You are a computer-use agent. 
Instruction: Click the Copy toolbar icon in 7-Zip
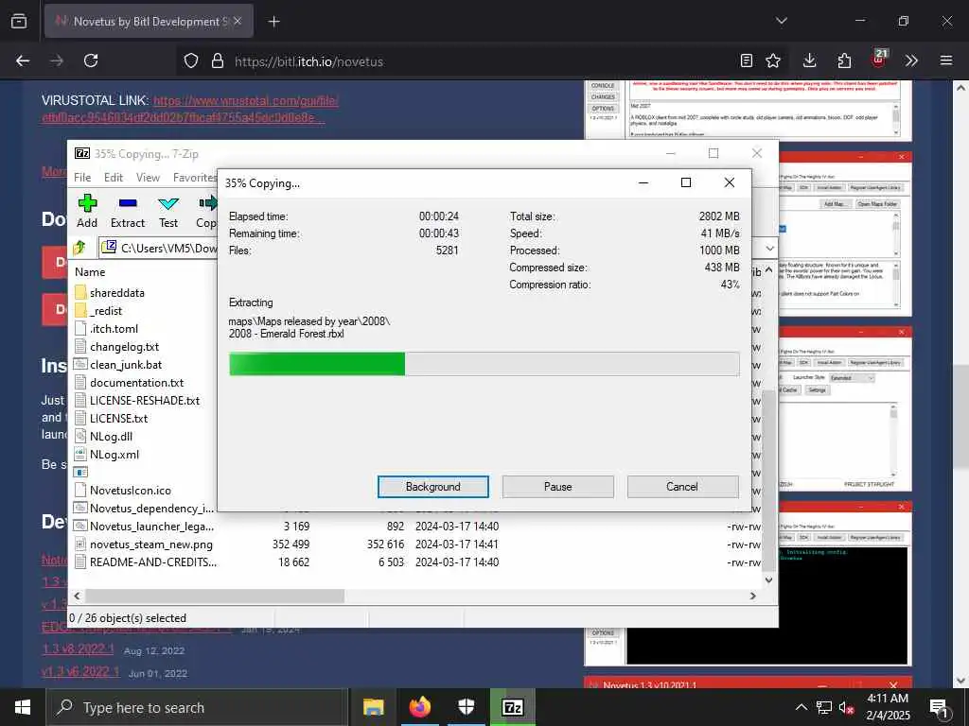[x=206, y=211]
